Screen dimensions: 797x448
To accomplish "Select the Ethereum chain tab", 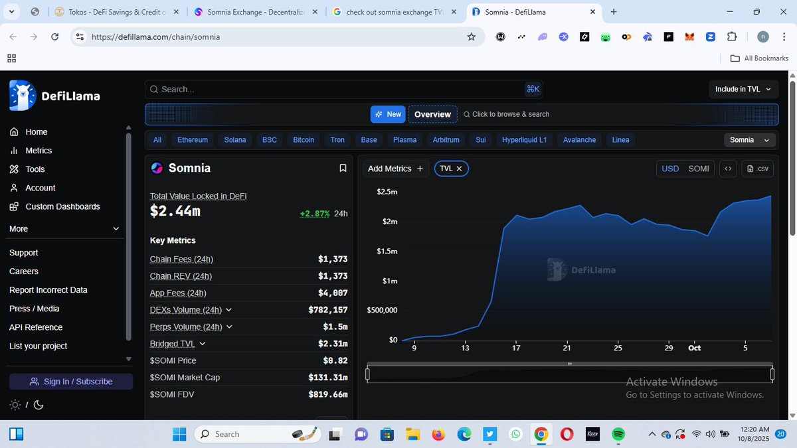I will coord(193,140).
